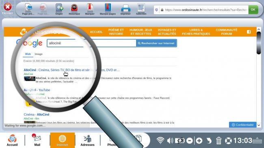Click the Confidentialité button
The width and height of the screenshot is (264, 148).
pyautogui.click(x=242, y=125)
